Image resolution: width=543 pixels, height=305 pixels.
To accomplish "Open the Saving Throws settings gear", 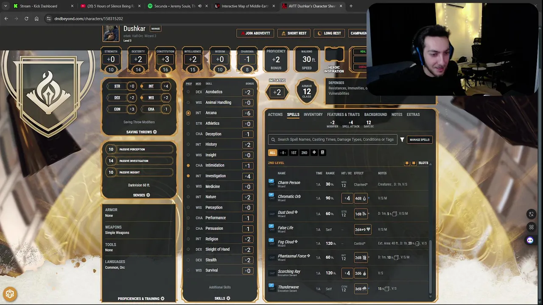I will tap(155, 132).
